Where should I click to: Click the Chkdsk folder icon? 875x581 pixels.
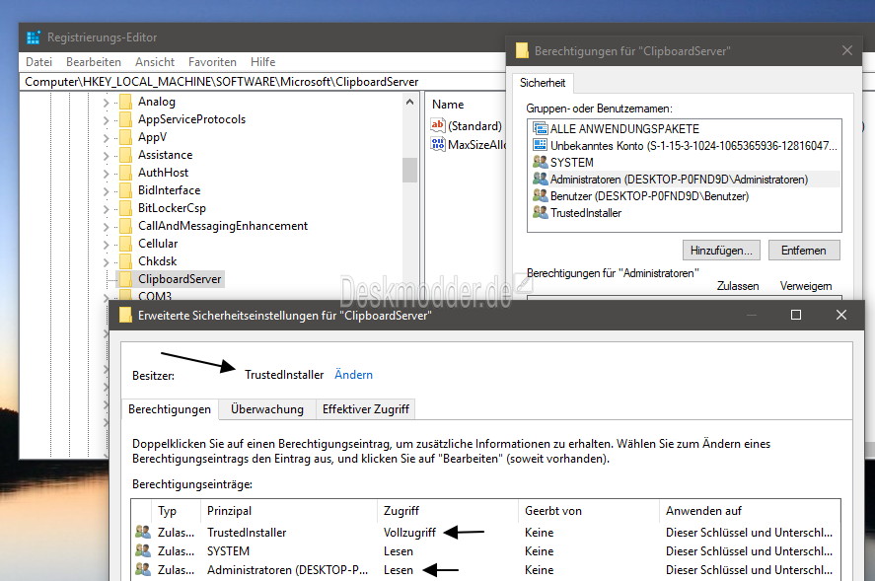coord(126,261)
